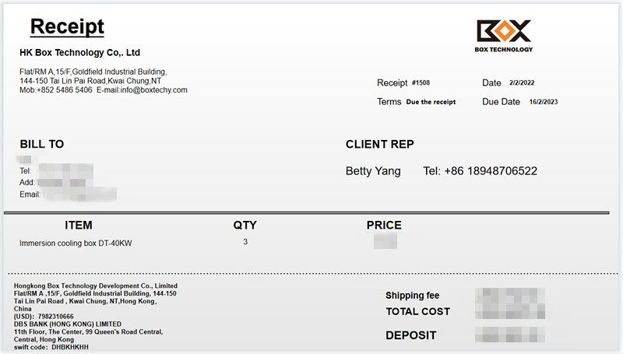
Task: Click the DEPOSIT label
Action: click(x=410, y=336)
